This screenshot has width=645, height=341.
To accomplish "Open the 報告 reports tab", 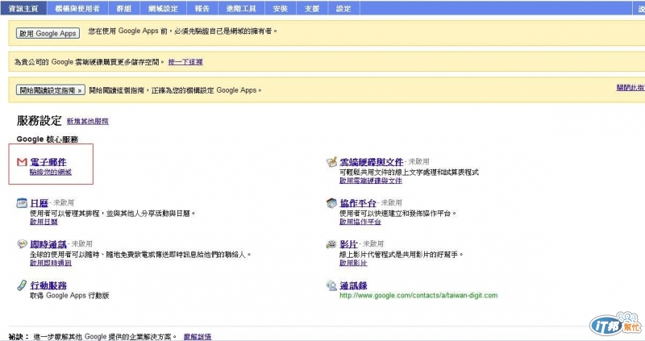I will (x=202, y=8).
